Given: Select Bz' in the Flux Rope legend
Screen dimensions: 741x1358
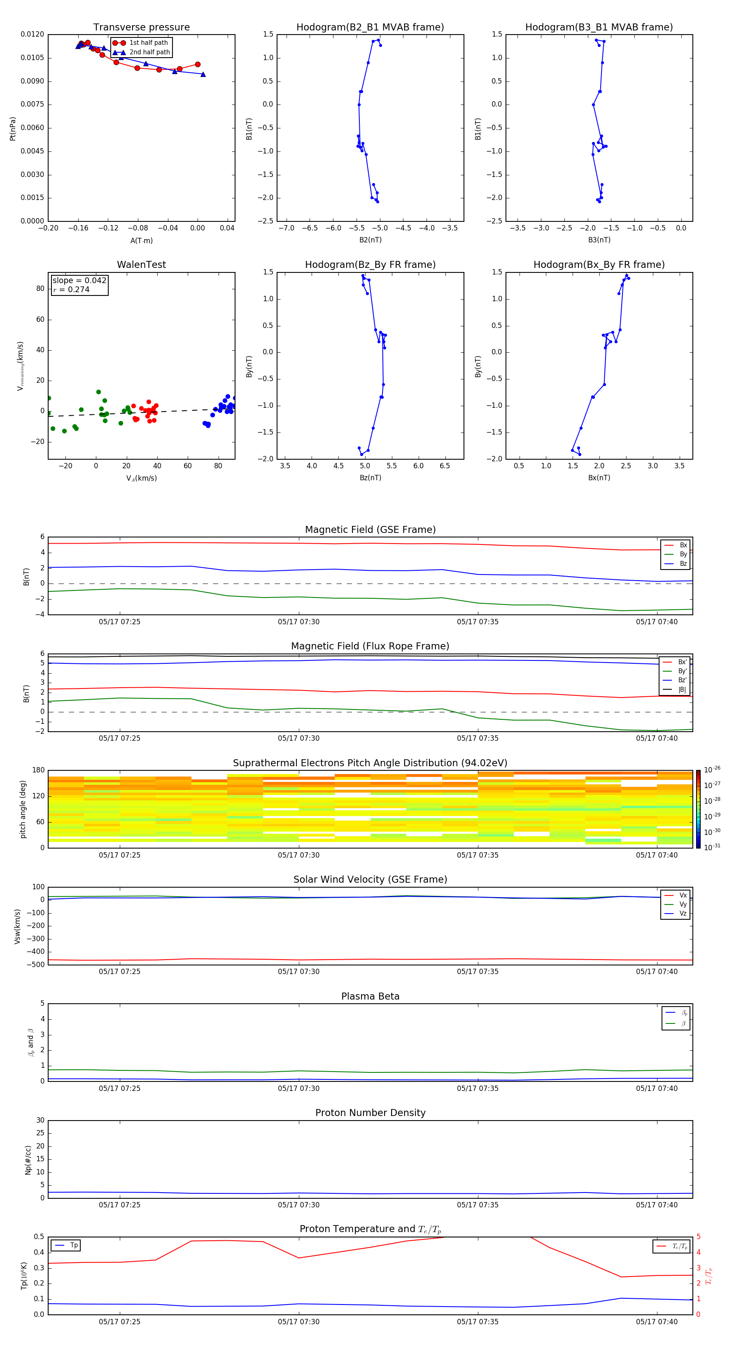Looking at the screenshot, I should [x=675, y=680].
